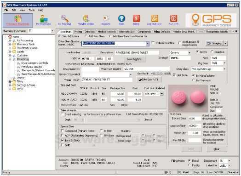Expand the Billing tree node

(10, 81)
